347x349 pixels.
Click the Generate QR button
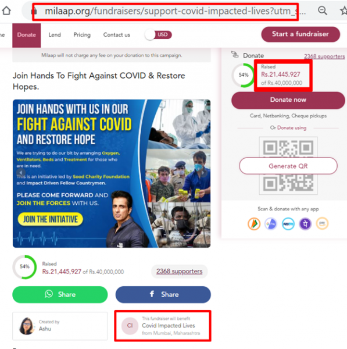point(288,166)
